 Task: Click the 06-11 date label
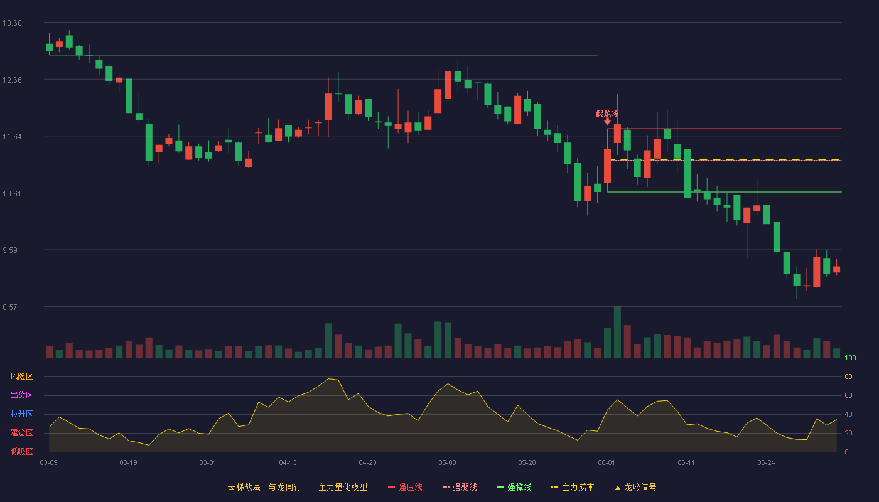click(x=686, y=462)
